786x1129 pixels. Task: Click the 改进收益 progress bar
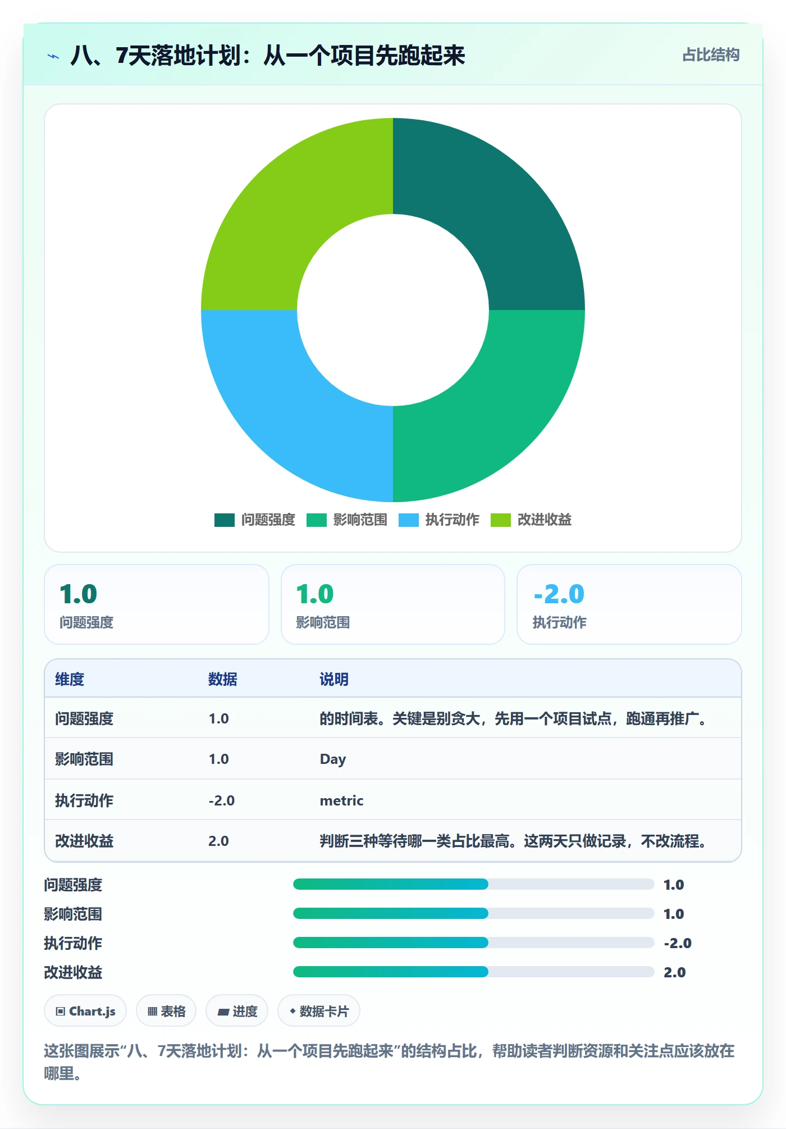pyautogui.click(x=473, y=972)
